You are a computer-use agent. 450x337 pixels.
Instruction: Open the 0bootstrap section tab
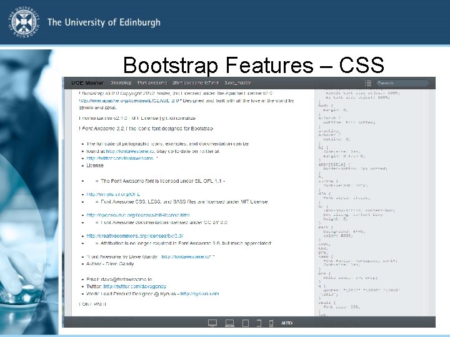point(121,83)
